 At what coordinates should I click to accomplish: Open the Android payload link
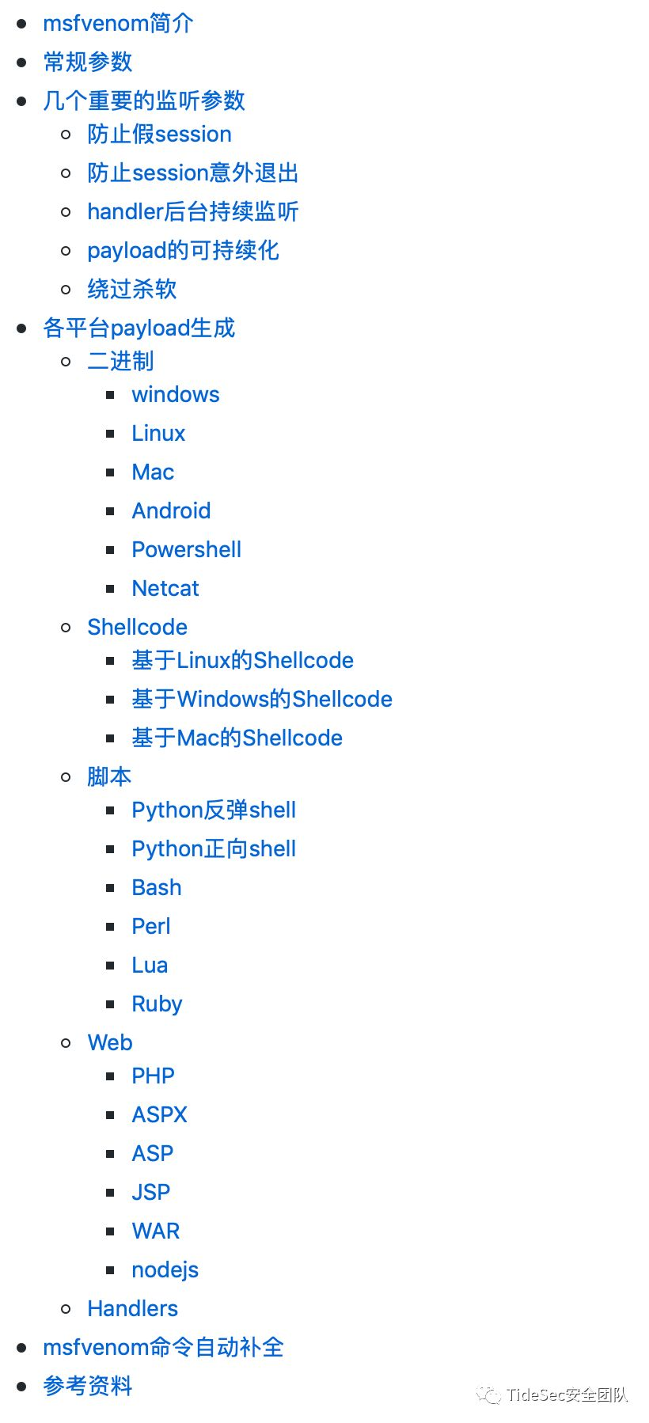171,510
